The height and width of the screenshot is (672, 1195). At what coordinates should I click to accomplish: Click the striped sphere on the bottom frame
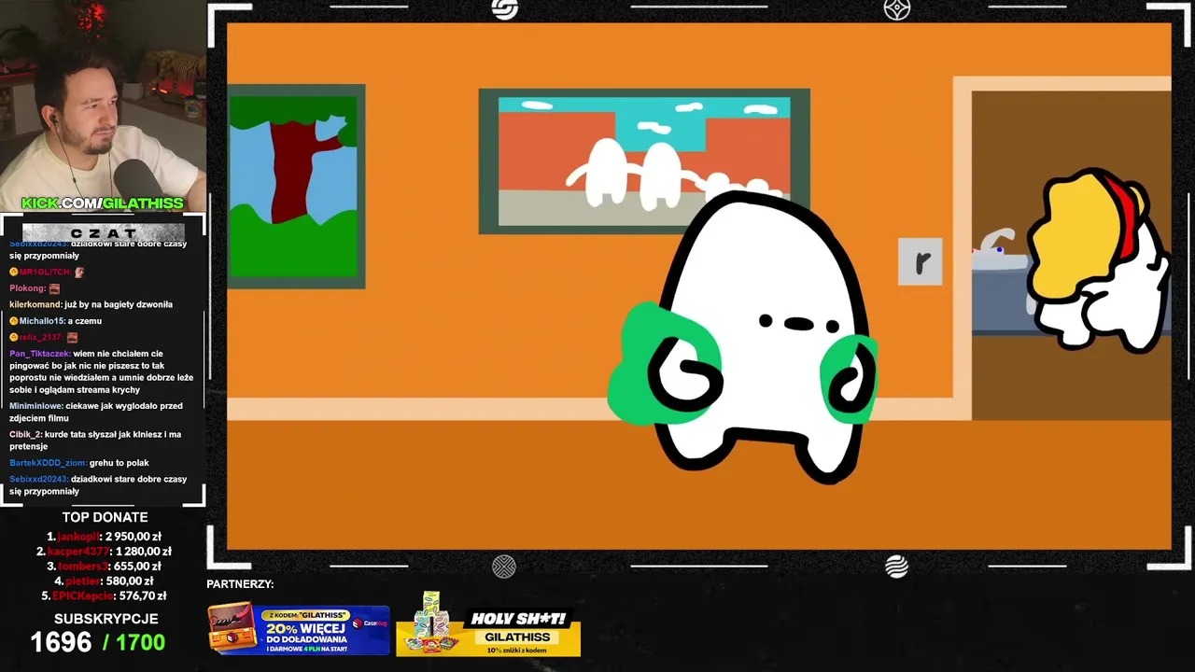pyautogui.click(x=896, y=566)
